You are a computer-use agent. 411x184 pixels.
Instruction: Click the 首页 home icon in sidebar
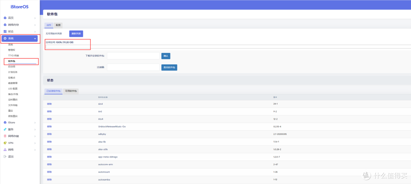(x=5, y=18)
